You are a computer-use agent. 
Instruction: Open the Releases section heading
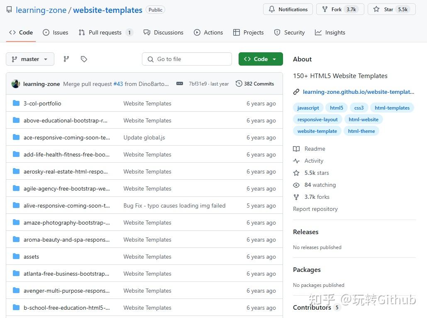pos(305,232)
